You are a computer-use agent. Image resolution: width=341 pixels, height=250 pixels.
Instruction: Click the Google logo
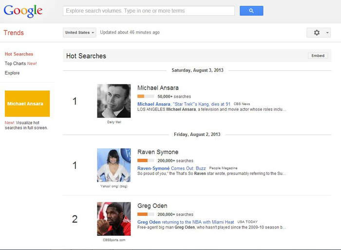click(23, 11)
